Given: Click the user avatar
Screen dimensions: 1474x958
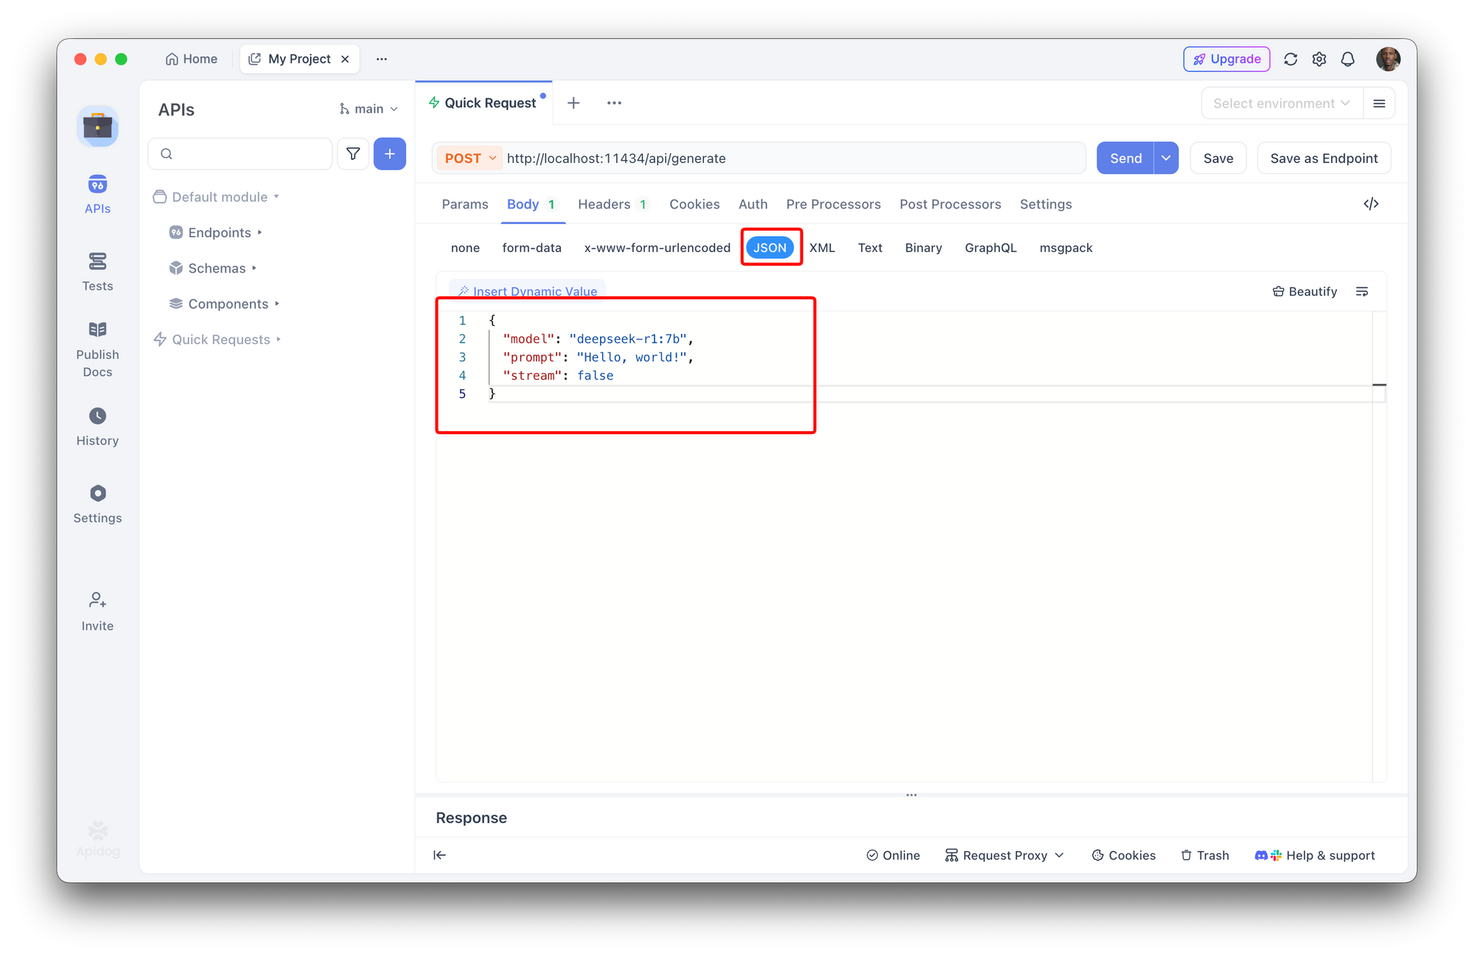Looking at the screenshot, I should tap(1389, 59).
